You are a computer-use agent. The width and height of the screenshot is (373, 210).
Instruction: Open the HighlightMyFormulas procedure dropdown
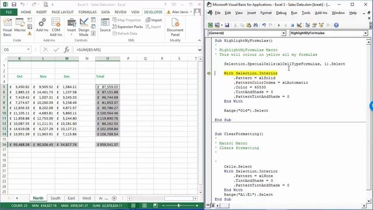365,33
